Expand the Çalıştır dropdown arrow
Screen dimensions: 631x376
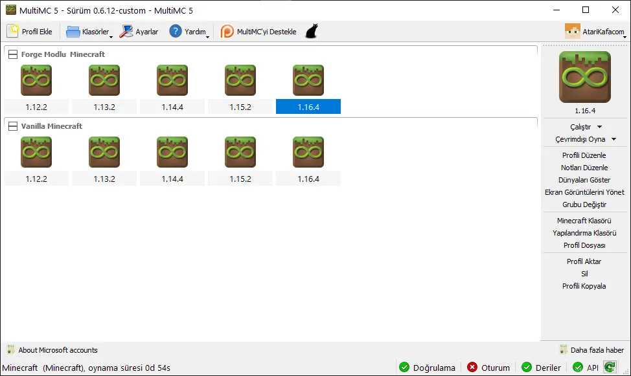600,127
